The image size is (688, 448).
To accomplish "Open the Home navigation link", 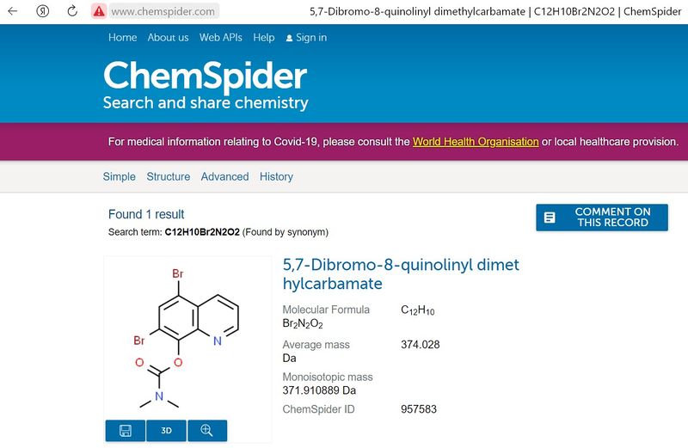I will [122, 38].
